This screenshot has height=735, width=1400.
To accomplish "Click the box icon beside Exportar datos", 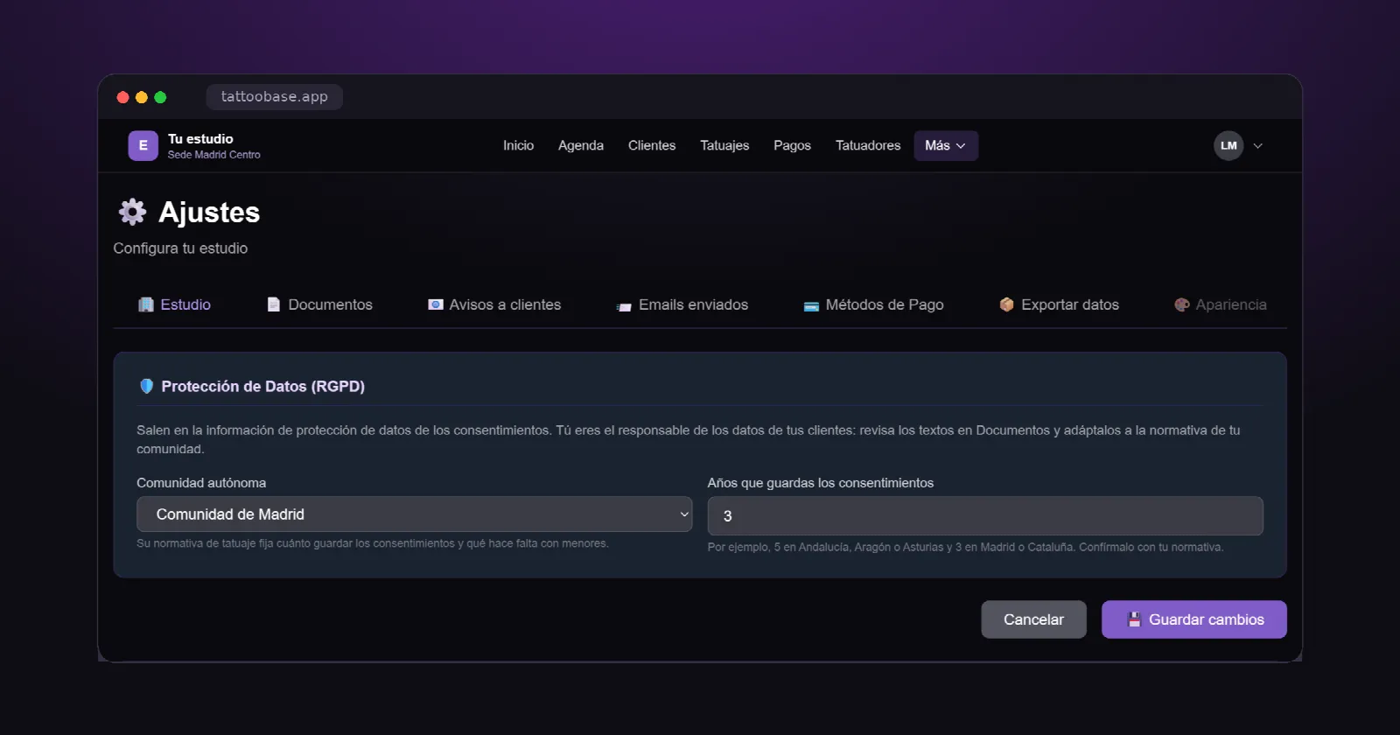I will pos(1006,304).
